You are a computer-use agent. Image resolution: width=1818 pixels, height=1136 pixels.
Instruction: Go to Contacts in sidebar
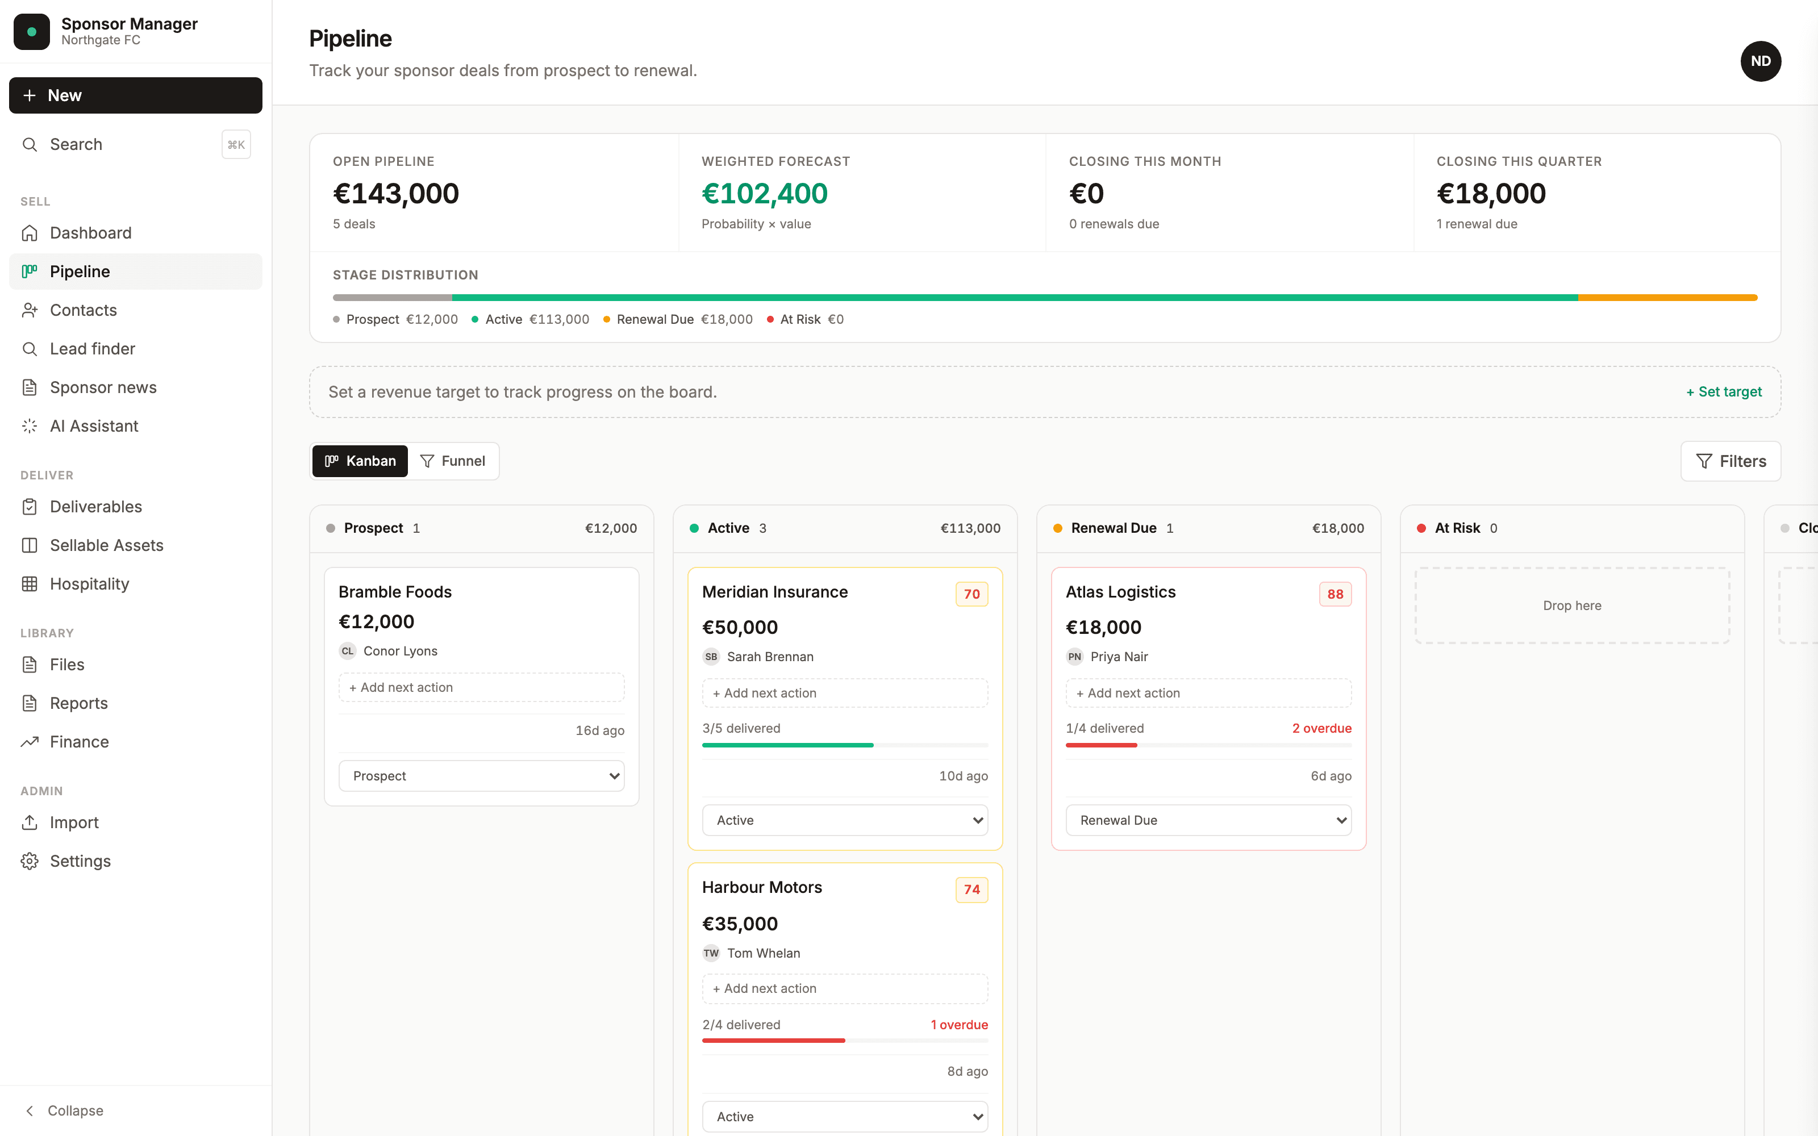coord(136,310)
